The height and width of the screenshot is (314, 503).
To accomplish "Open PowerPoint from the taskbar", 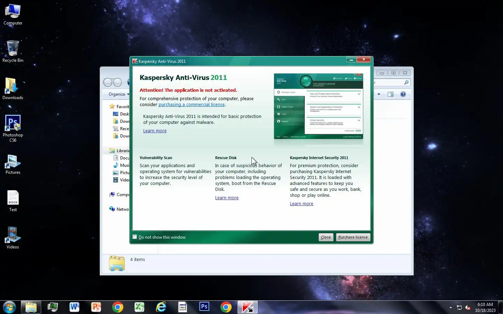I will pyautogui.click(x=96, y=307).
